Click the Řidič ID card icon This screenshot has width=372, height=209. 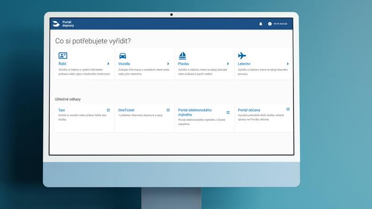coord(63,55)
